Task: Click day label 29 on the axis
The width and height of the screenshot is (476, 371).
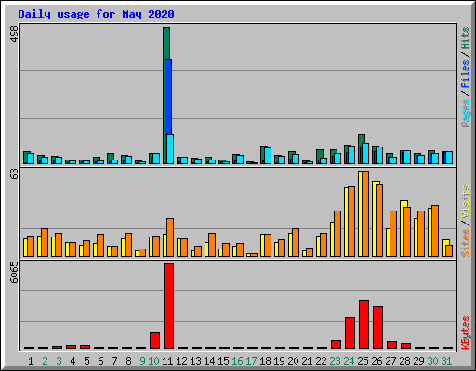Action: [x=418, y=361]
